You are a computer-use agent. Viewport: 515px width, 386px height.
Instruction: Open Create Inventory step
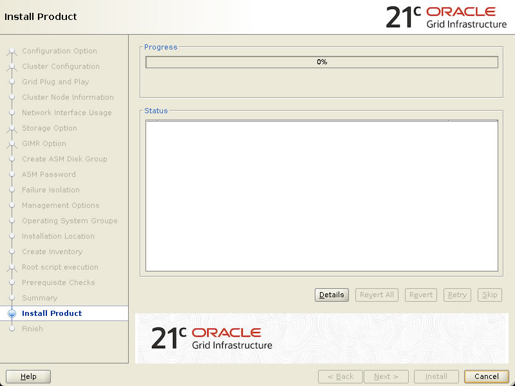click(x=52, y=252)
